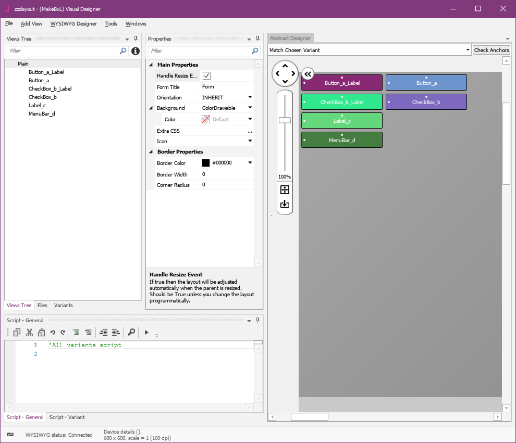Screen dimensions: 516x443
Task: Collapse the Main Properties section
Action: (151, 65)
